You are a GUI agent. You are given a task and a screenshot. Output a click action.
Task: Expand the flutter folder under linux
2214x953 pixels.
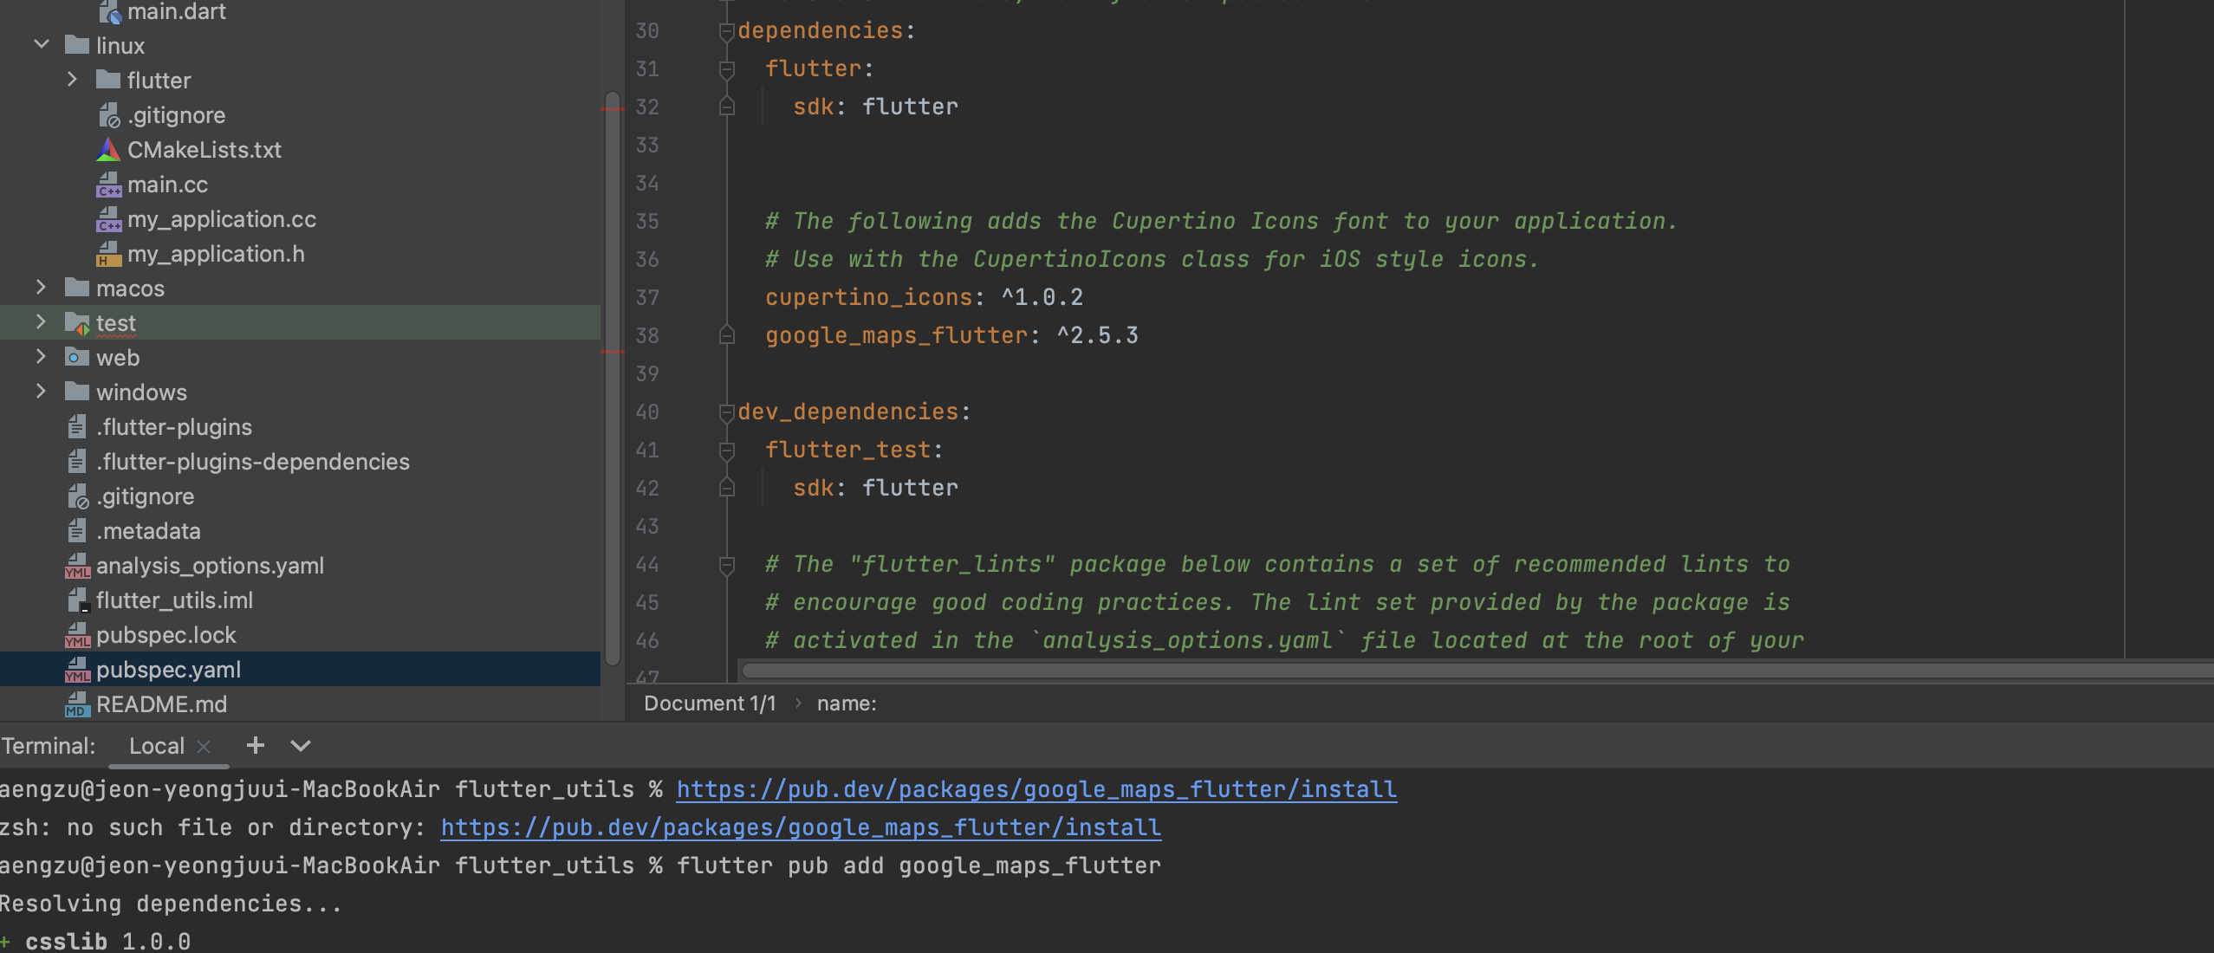72,80
